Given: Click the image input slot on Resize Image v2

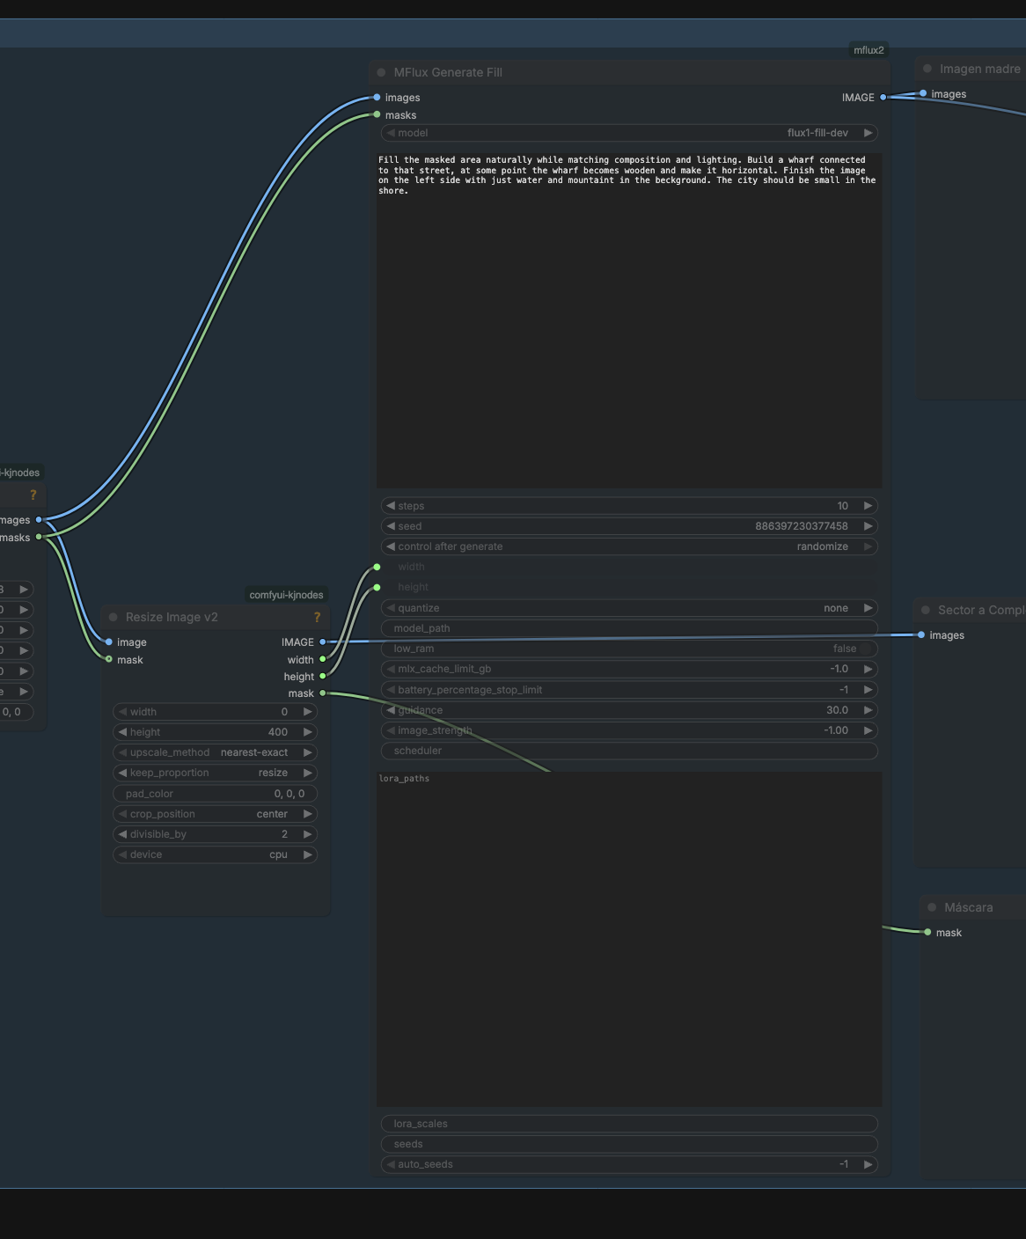Looking at the screenshot, I should 109,642.
